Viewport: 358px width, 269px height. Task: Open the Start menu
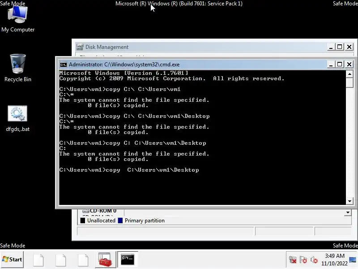[x=12, y=260]
